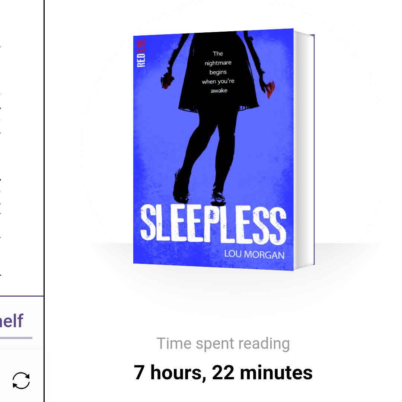The width and height of the screenshot is (402, 402).
Task: Select the partially visible shelf tab
Action: [12, 321]
